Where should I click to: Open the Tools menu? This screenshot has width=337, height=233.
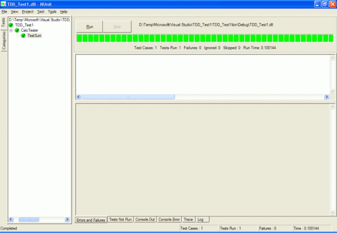pos(52,11)
